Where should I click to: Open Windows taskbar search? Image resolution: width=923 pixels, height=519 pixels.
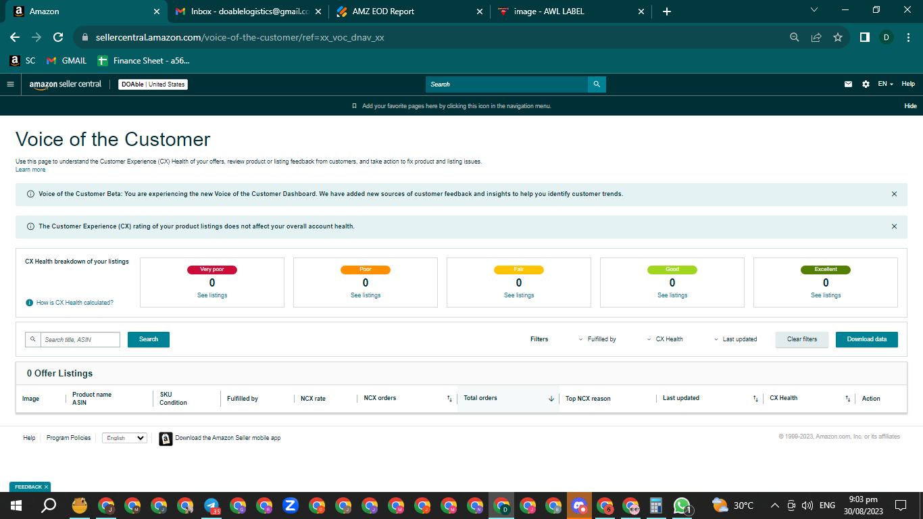click(x=49, y=505)
